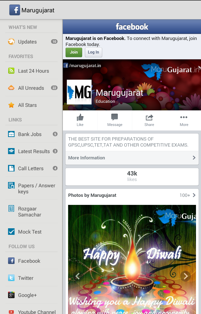
Task: Open the Google+ follow icon
Action: click(11, 295)
